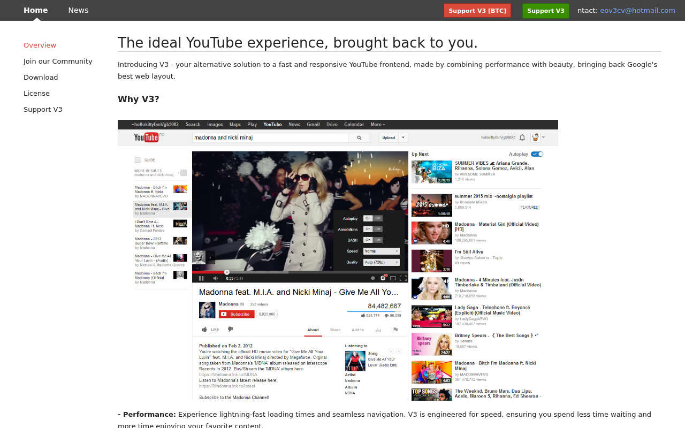Screen dimensions: 685x428
Task: Open the Madonna.lnk.to/MDNA link
Action: (228, 374)
